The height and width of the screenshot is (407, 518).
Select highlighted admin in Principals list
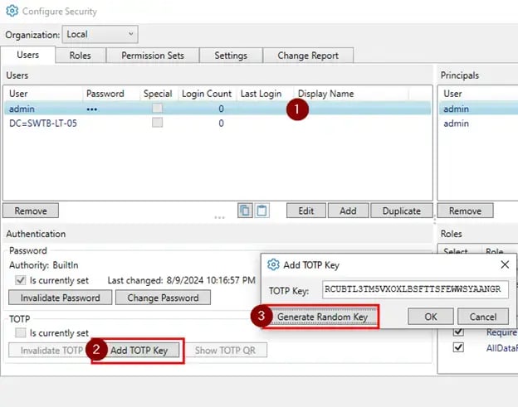478,109
